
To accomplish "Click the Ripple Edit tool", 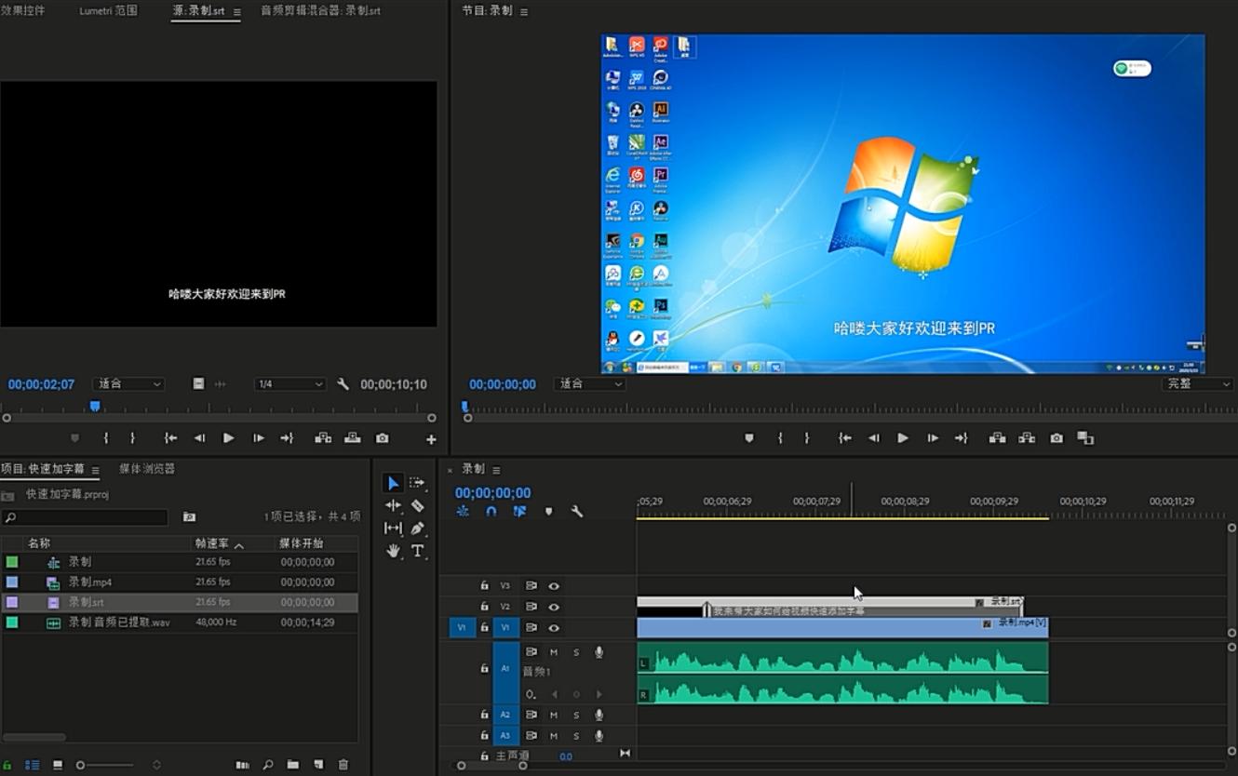I will click(393, 505).
